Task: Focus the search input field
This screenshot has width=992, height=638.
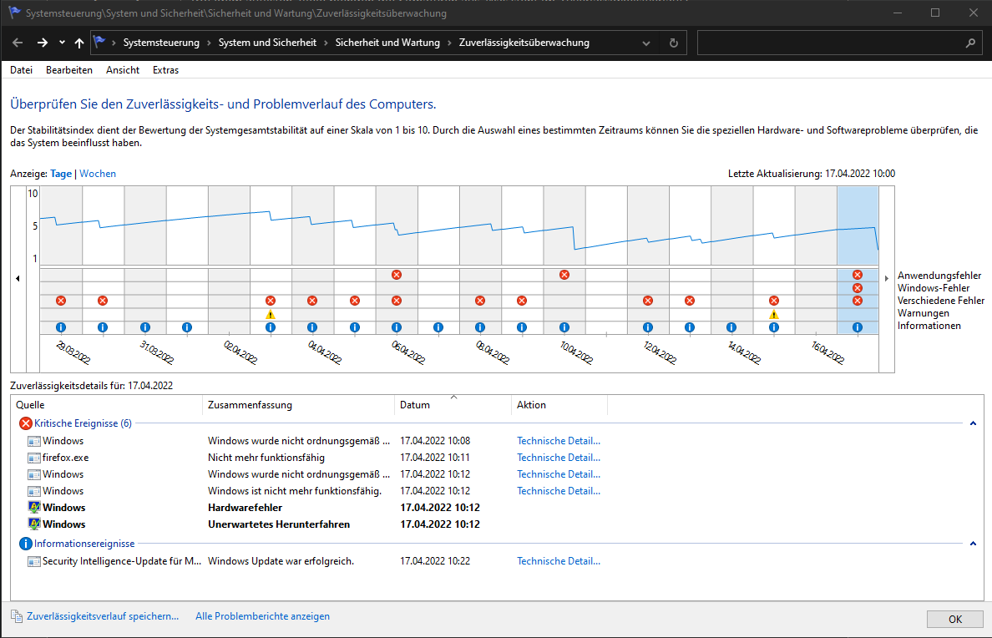Action: [829, 43]
